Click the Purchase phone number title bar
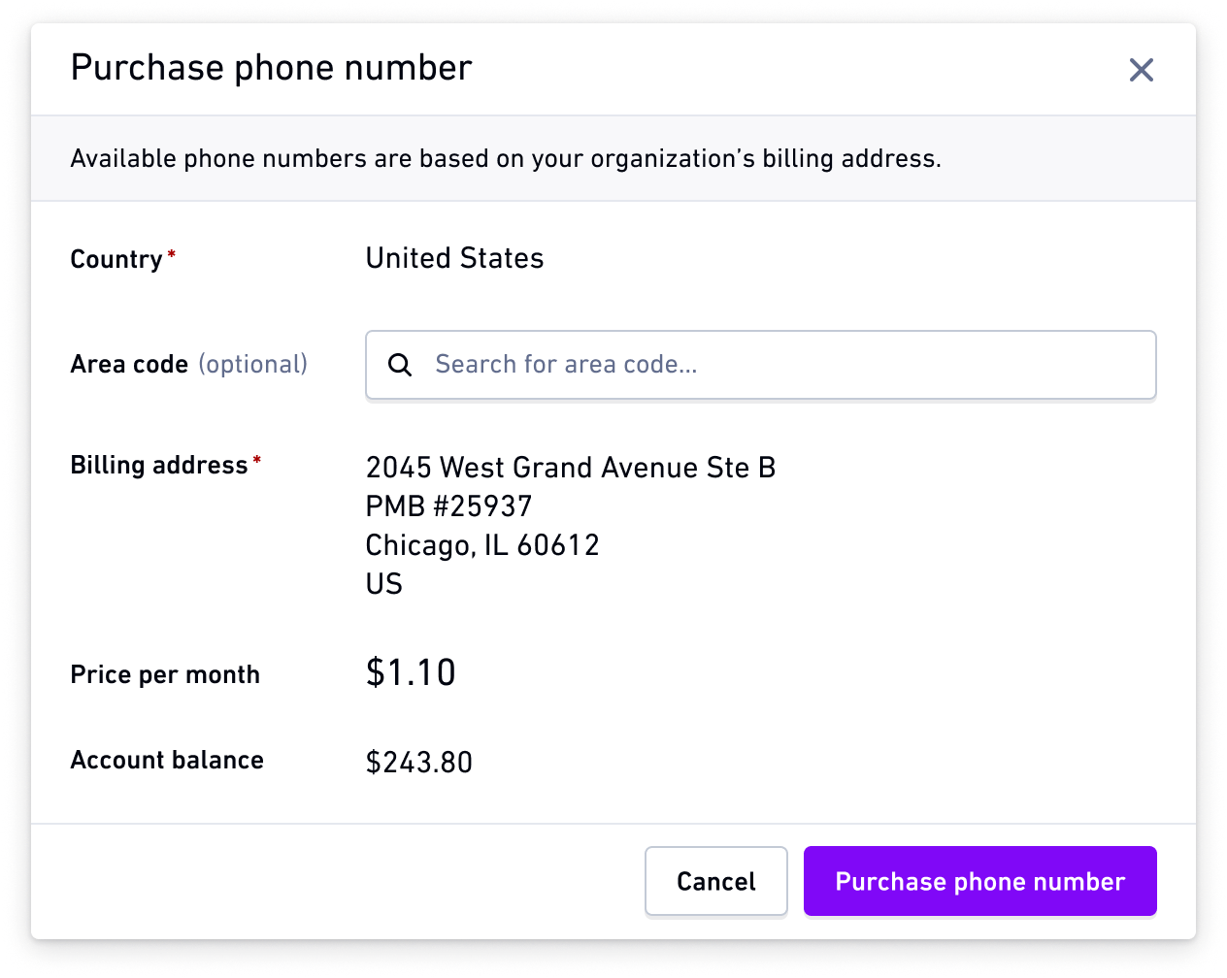 tap(271, 68)
